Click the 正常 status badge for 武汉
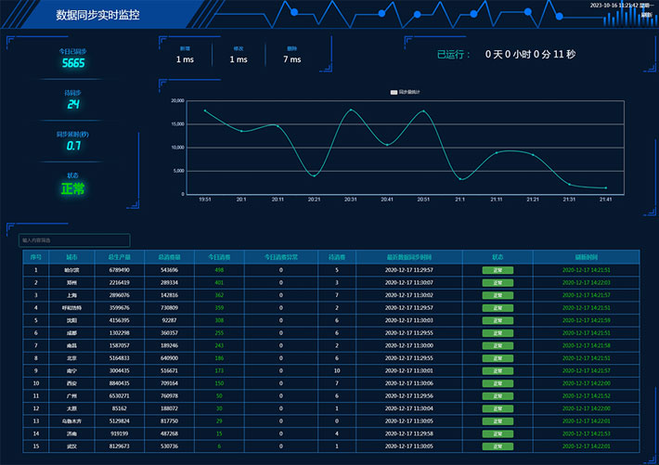This screenshot has height=465, width=659. coord(497,446)
